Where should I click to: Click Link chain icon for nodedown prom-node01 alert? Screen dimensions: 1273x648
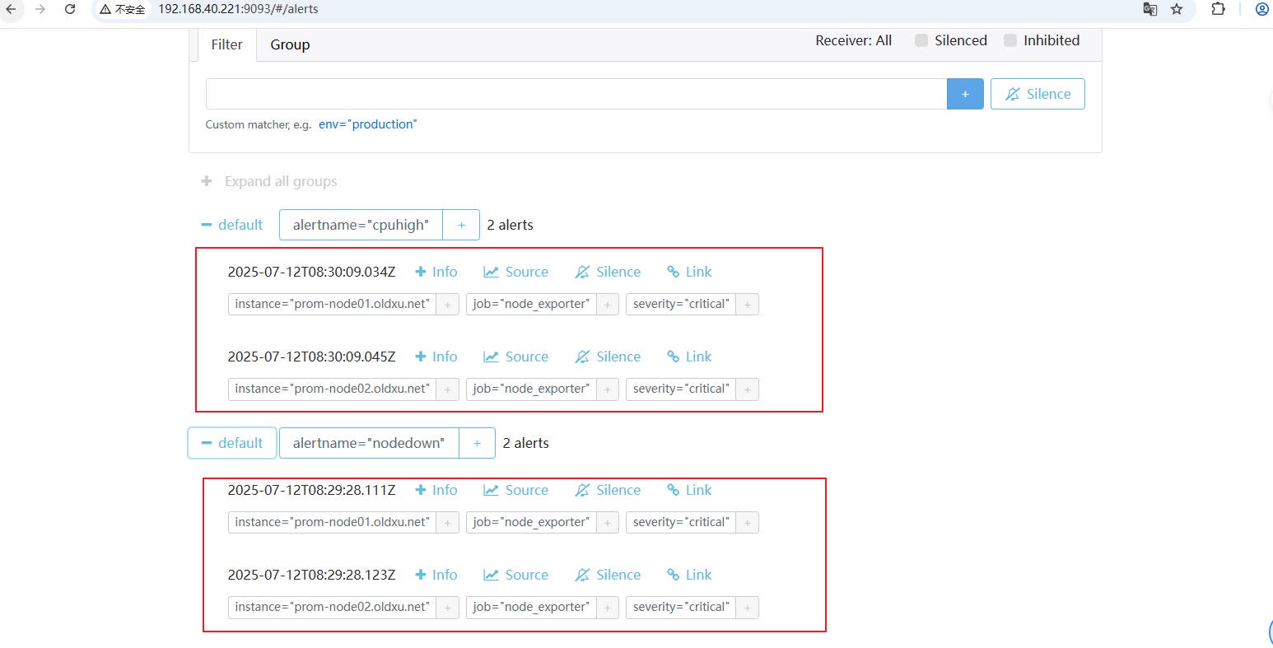point(673,490)
